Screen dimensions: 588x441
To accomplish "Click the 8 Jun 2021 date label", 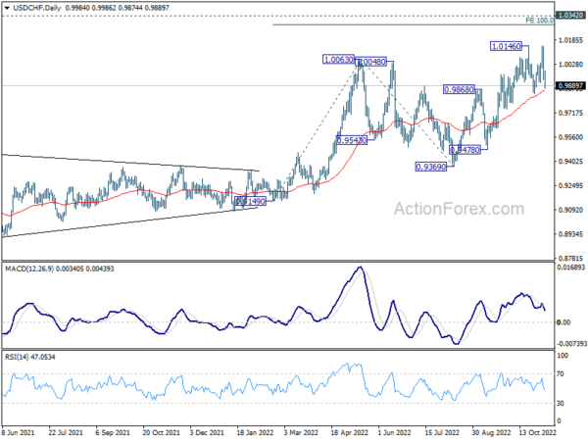I will point(18,432).
